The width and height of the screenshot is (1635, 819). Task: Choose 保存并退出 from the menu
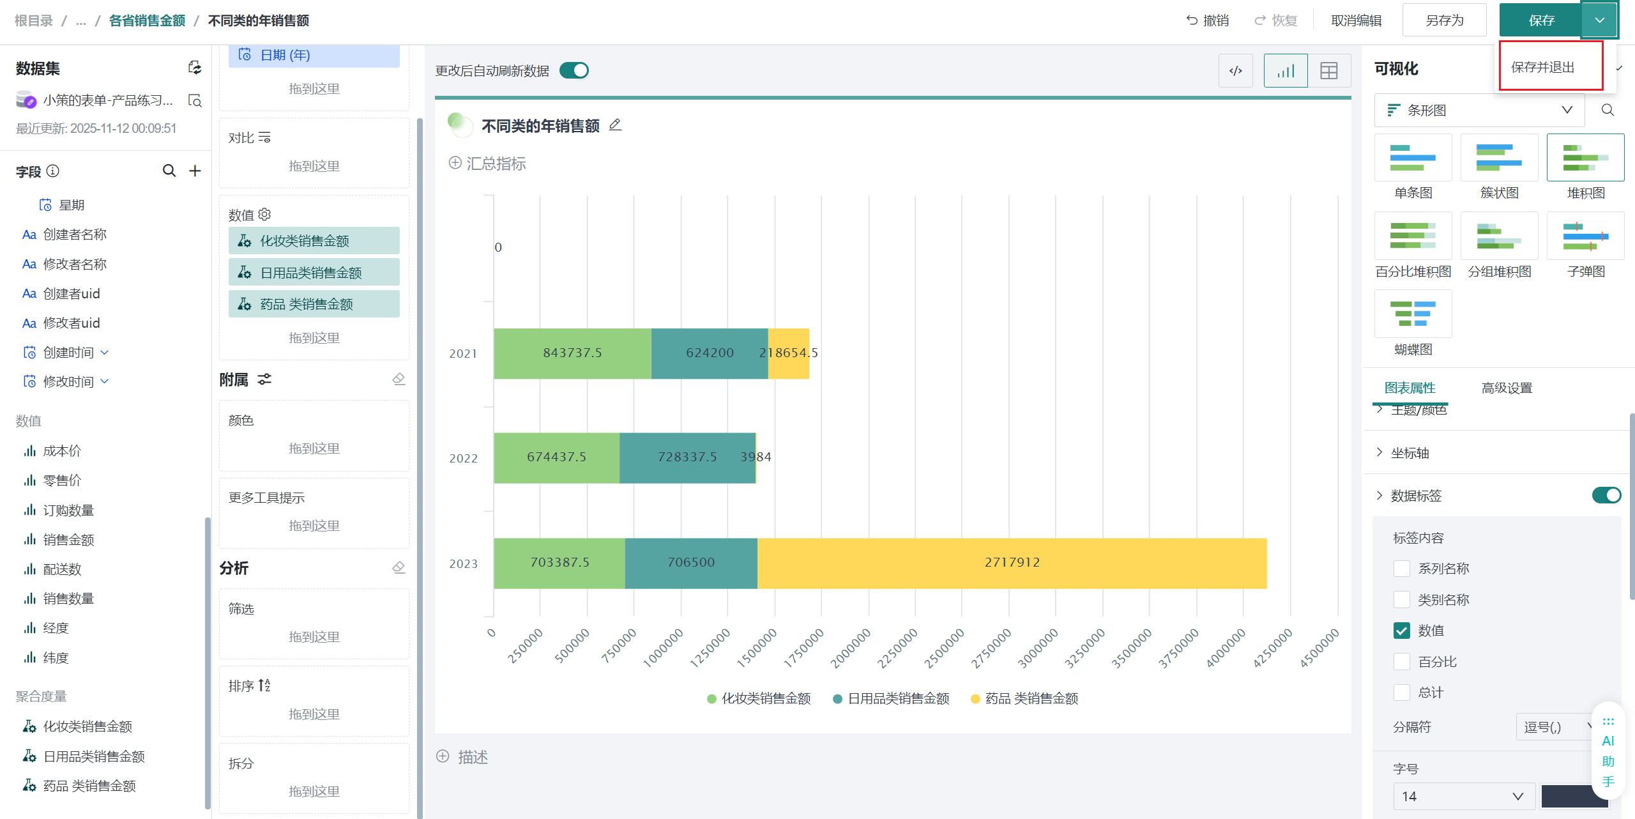point(1542,67)
